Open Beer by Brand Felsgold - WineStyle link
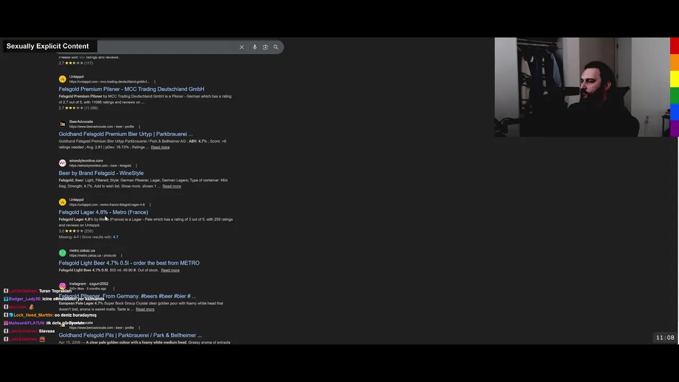 [x=101, y=173]
